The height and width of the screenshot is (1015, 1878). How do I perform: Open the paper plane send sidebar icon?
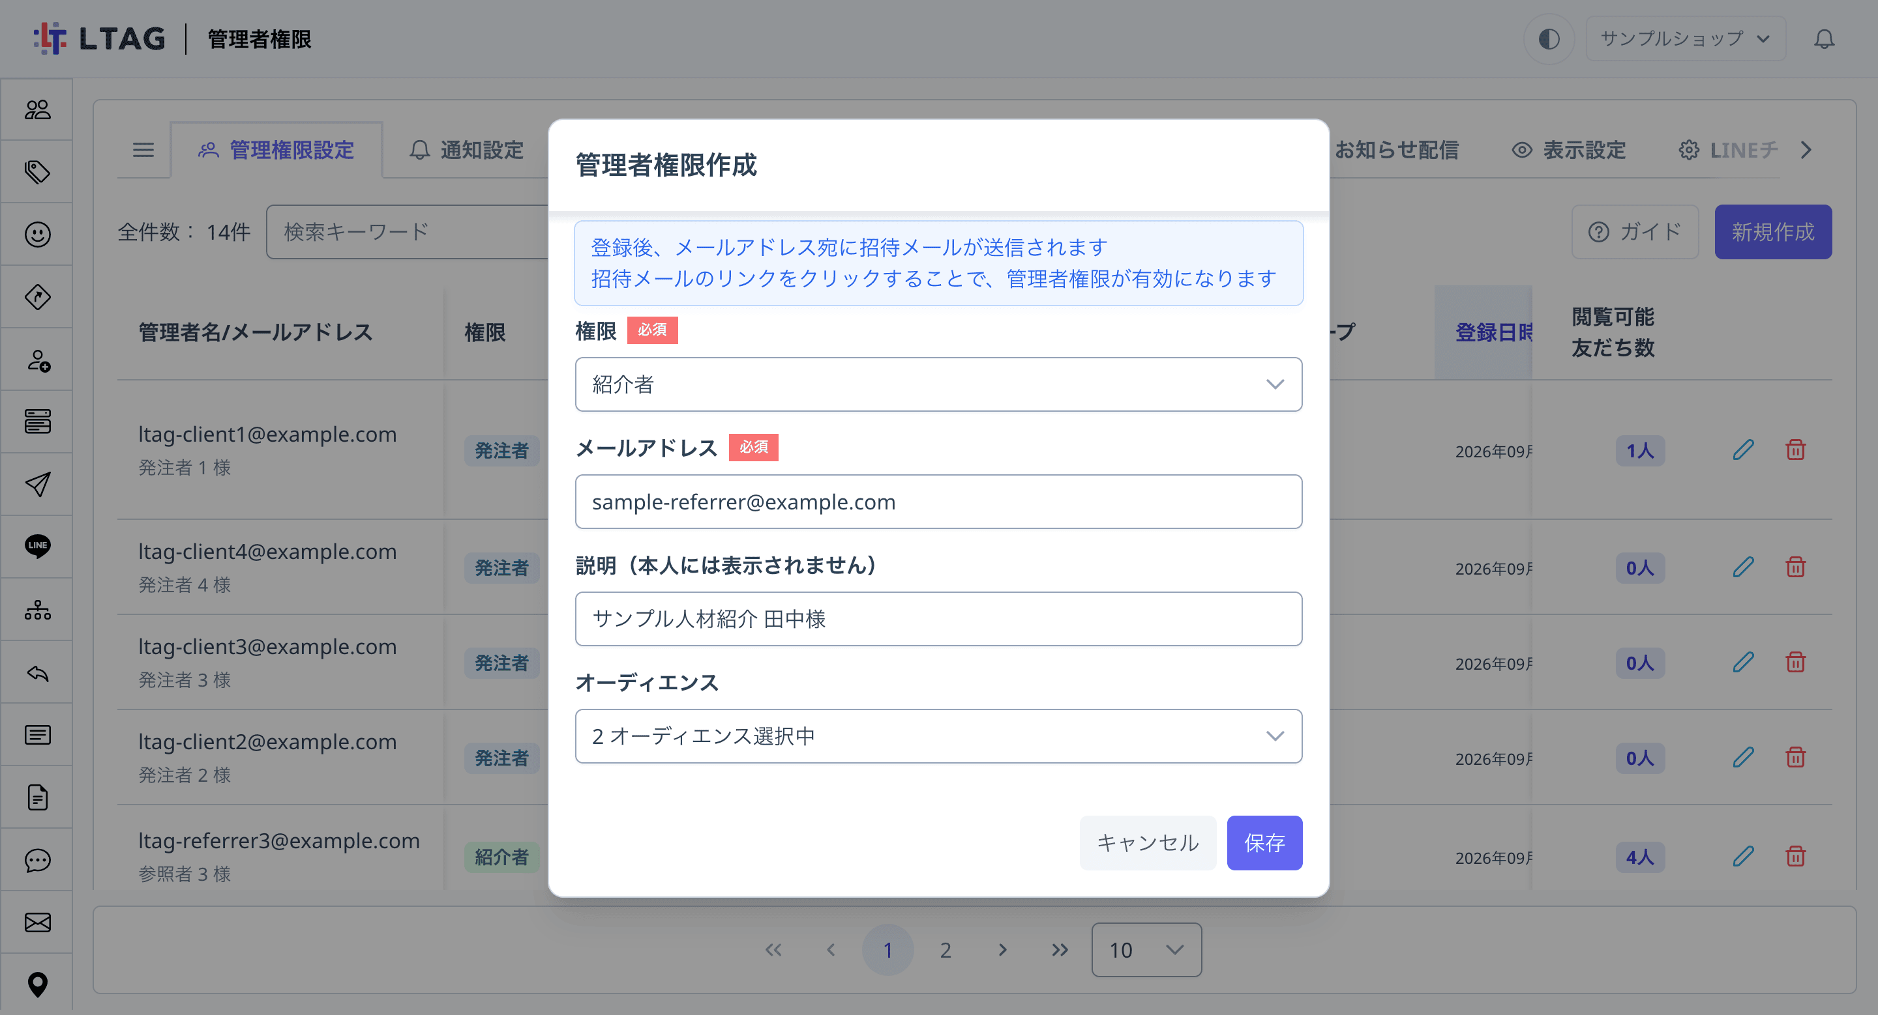point(37,484)
